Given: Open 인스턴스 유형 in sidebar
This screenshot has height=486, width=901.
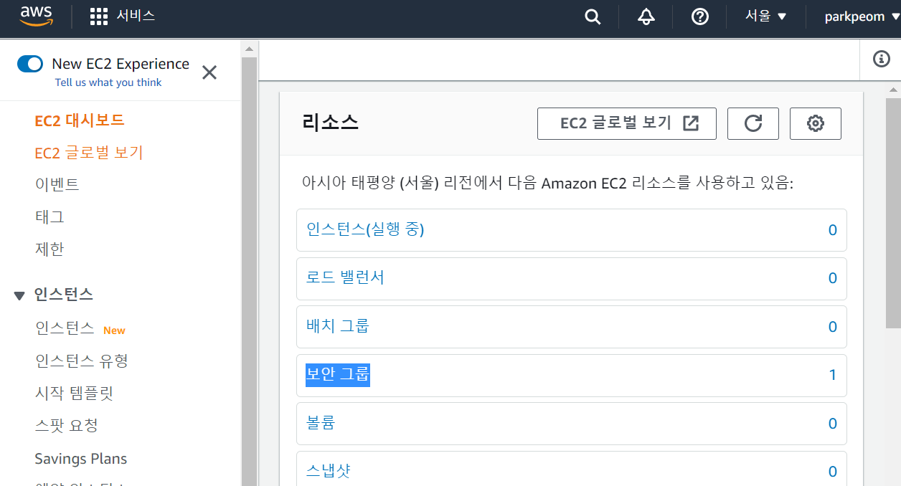Looking at the screenshot, I should coord(81,361).
